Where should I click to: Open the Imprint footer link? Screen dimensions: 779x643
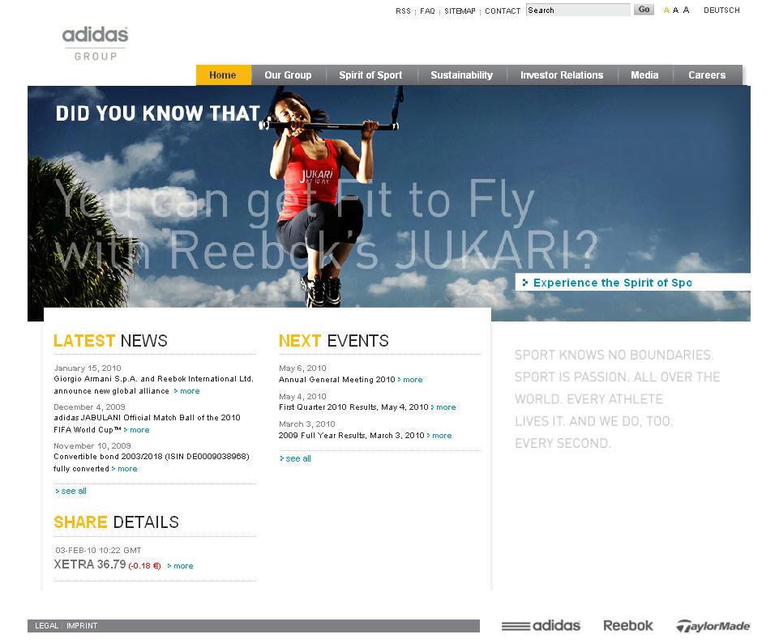pos(82,626)
